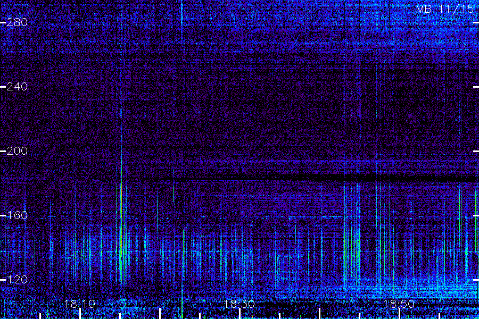479x319 pixels.
Task: Click the 280 frequency axis label
Action: pyautogui.click(x=17, y=22)
